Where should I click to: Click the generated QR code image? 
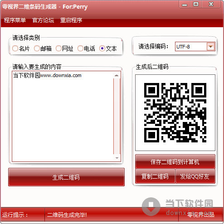175,112
